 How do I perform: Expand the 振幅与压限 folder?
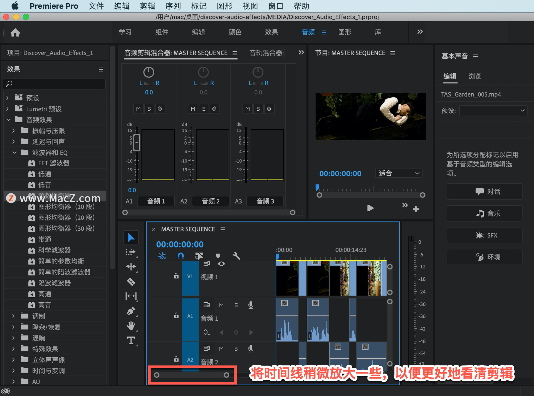pos(13,131)
